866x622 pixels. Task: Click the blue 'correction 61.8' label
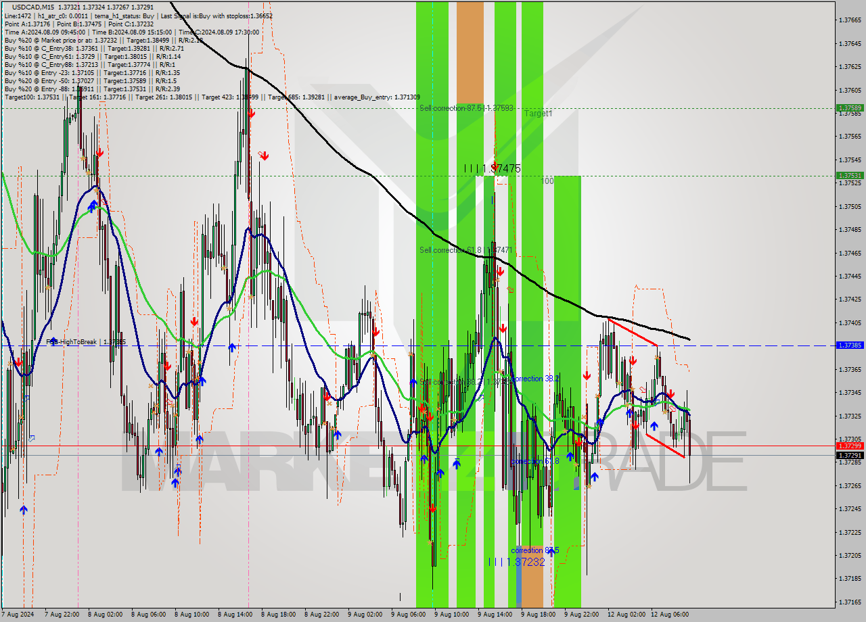point(535,461)
